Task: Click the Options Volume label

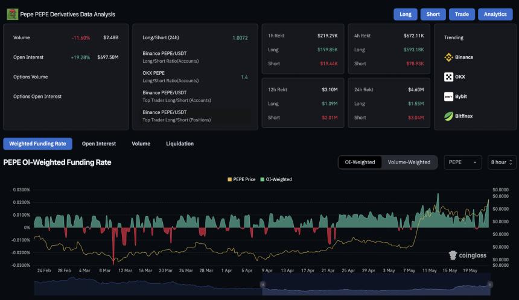Action: coord(30,77)
